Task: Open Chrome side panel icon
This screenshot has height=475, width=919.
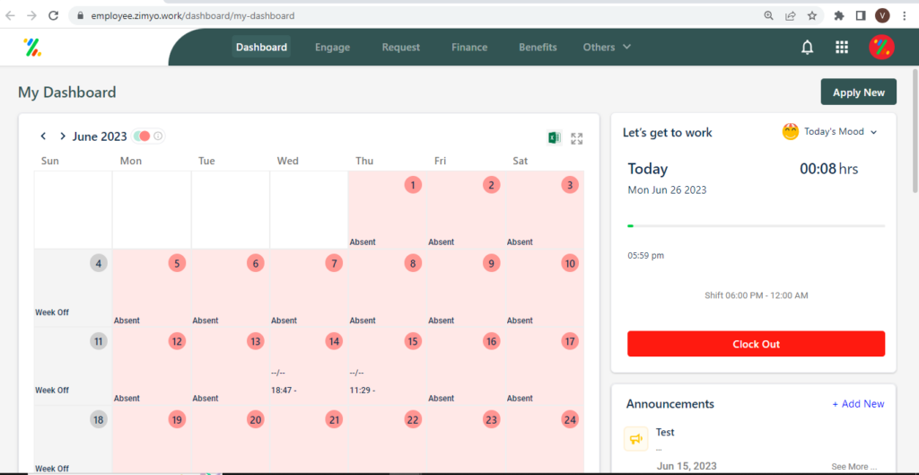Action: click(x=861, y=16)
